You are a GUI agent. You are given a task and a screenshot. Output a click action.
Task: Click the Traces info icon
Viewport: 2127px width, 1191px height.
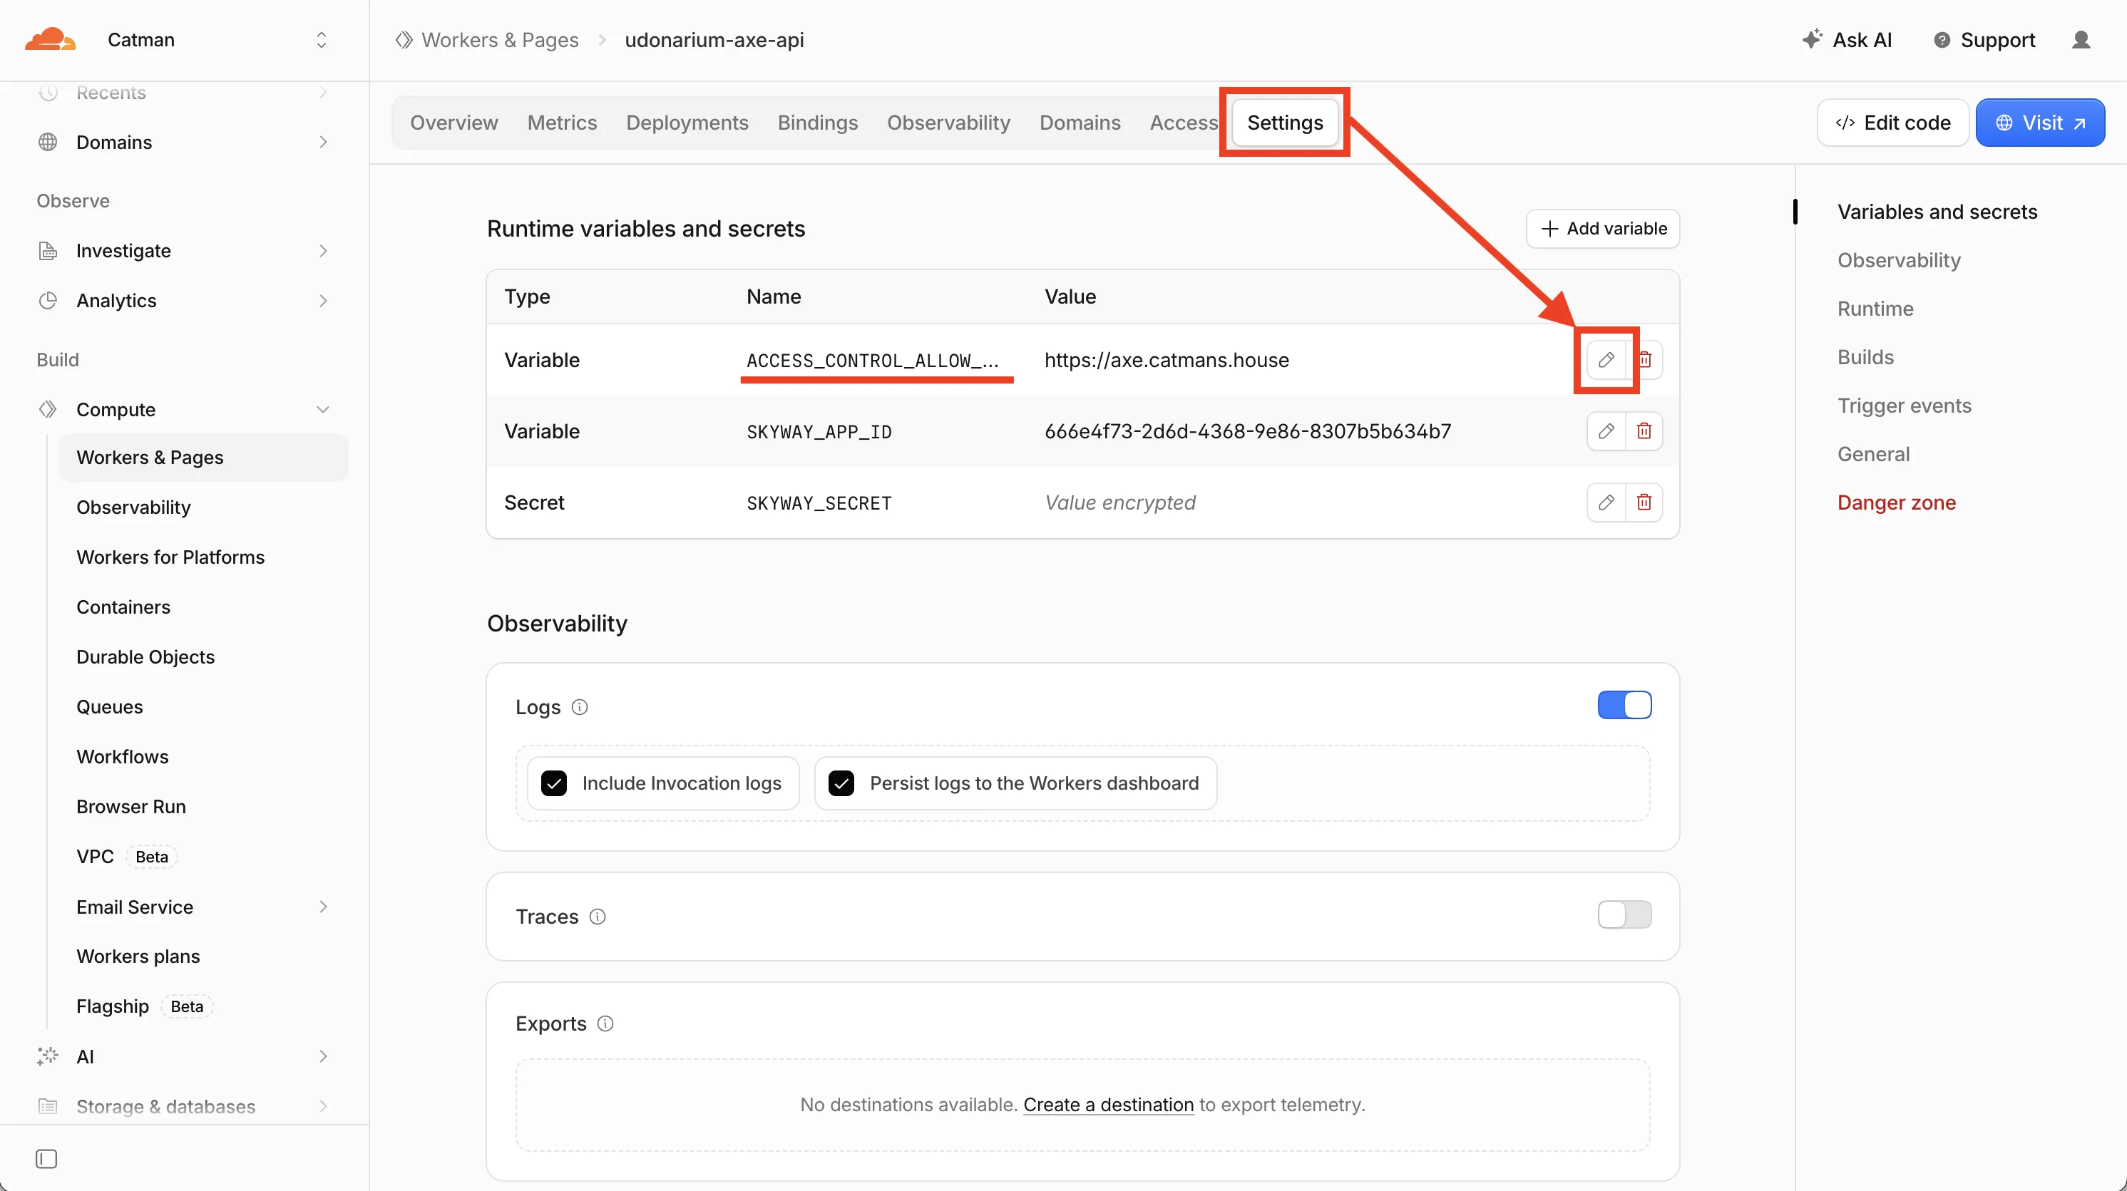click(x=597, y=917)
